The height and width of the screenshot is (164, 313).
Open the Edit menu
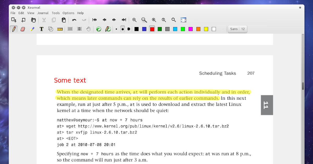[x=21, y=13]
